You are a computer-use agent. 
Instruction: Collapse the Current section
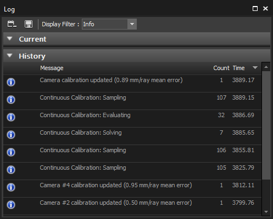point(9,38)
